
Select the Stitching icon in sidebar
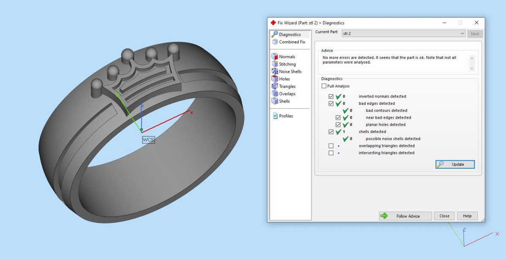(275, 64)
